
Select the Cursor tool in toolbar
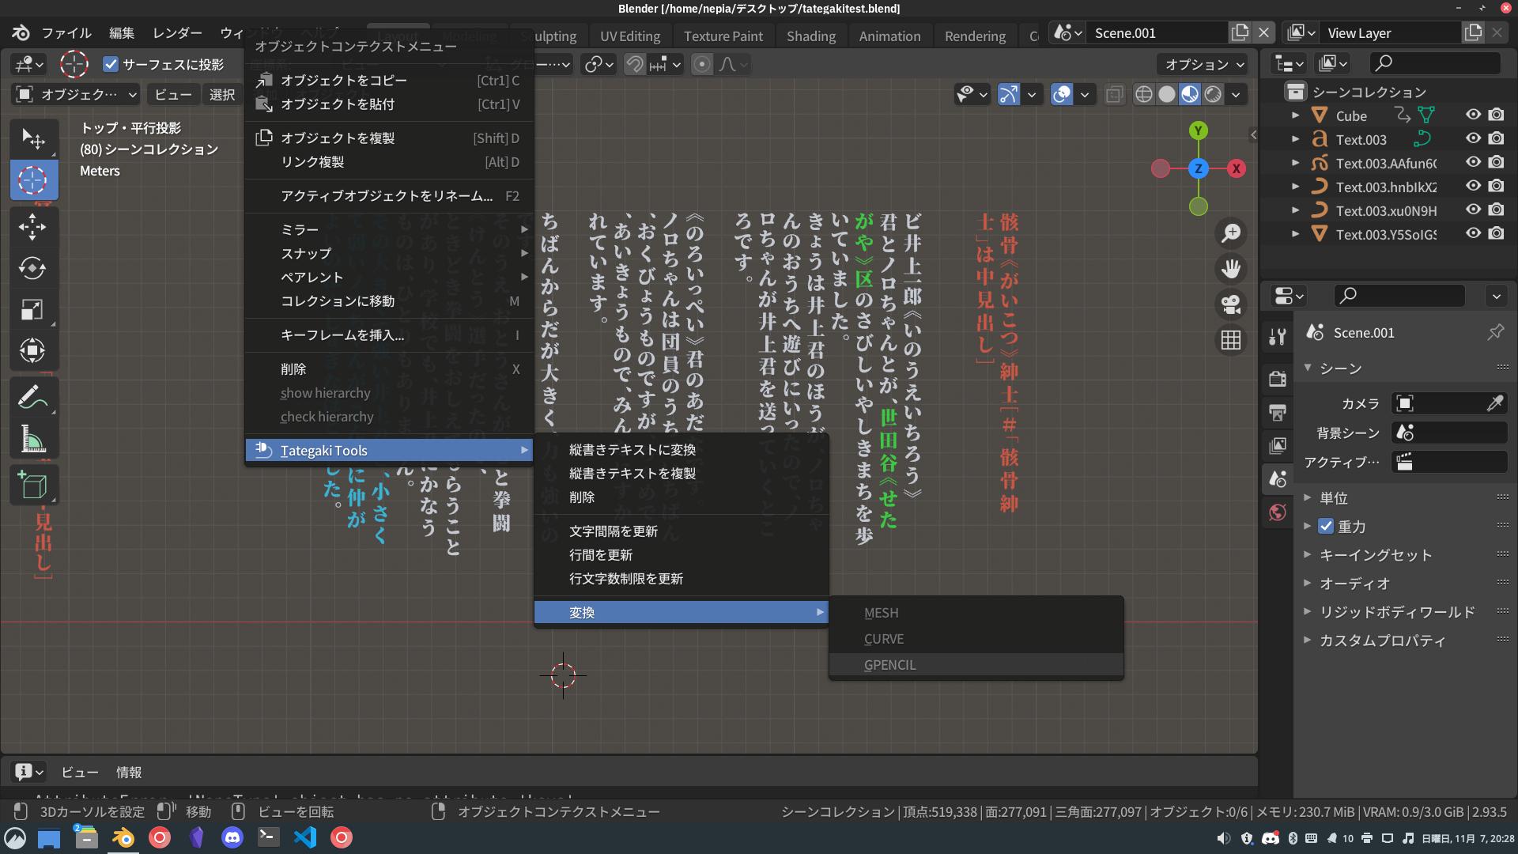coord(33,180)
